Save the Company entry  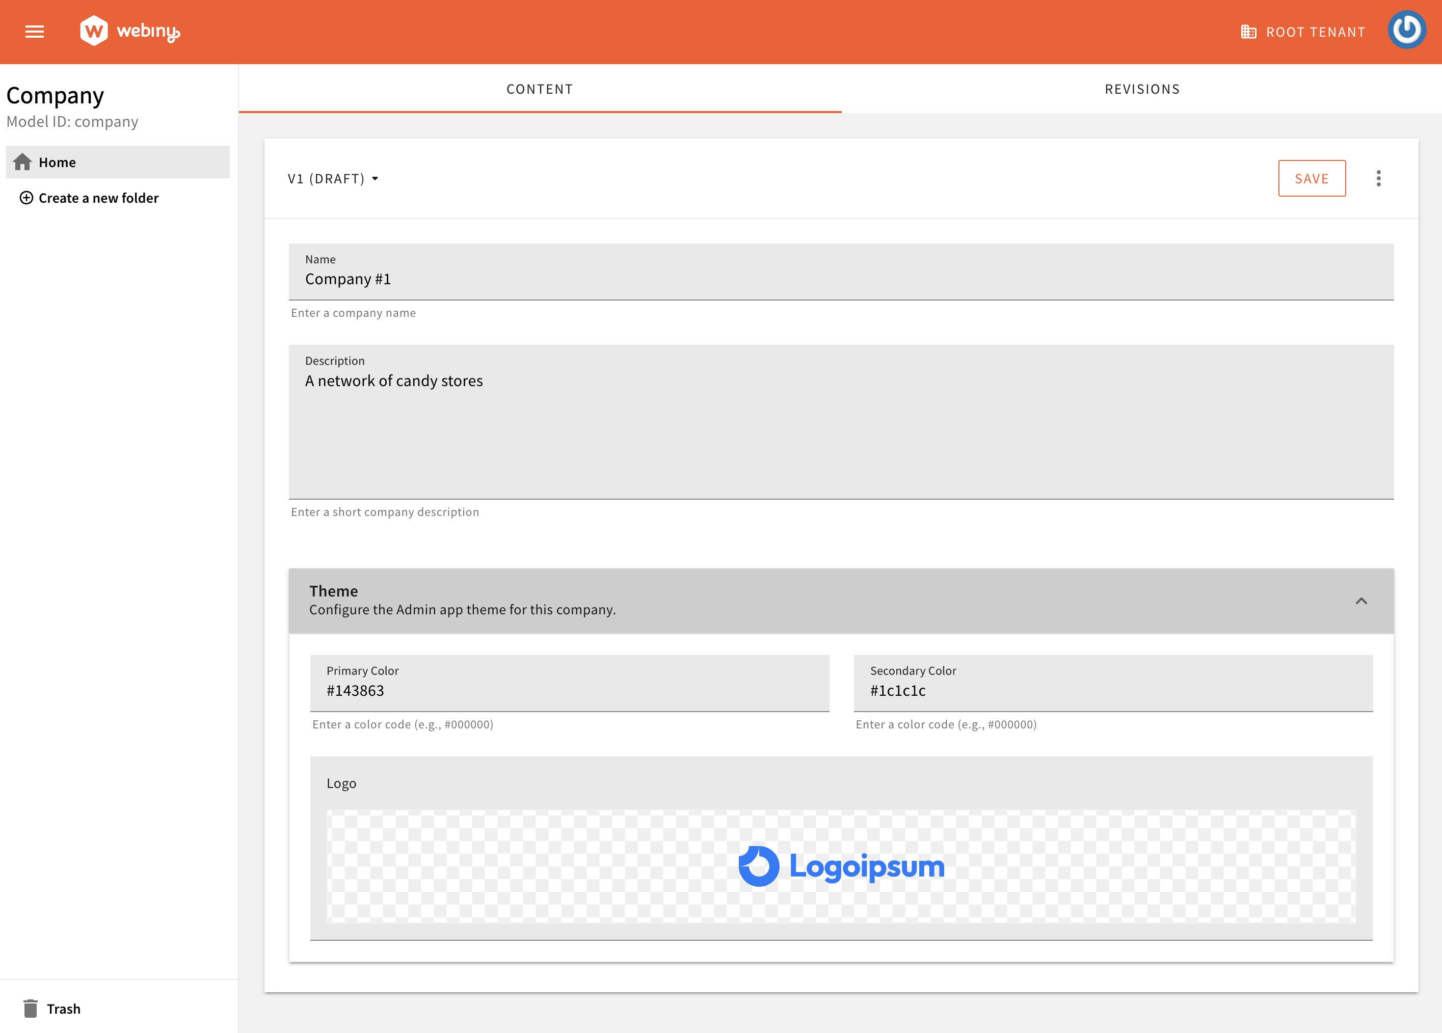pyautogui.click(x=1312, y=178)
